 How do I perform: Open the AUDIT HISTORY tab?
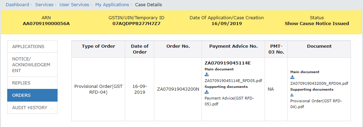33,107
